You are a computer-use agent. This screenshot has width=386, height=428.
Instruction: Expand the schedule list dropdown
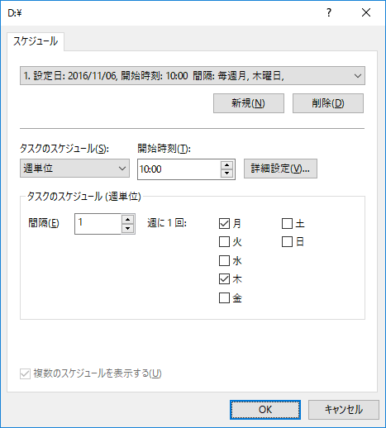(x=193, y=75)
